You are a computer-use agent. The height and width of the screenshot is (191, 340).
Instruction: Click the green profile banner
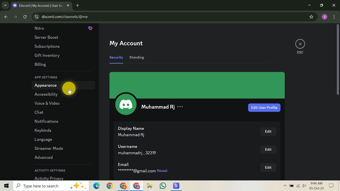[197, 85]
